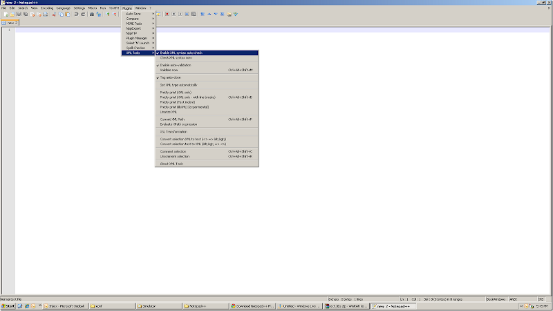Choose Linearize XML from the menu
Image resolution: width=553 pixels, height=311 pixels.
[169, 111]
